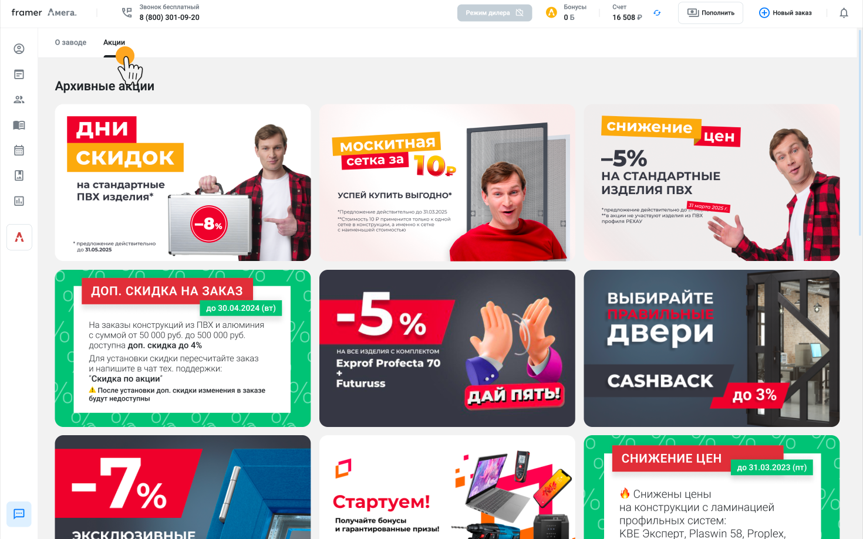This screenshot has height=539, width=863.
Task: Open the clients group sidebar icon
Action: pyautogui.click(x=19, y=100)
